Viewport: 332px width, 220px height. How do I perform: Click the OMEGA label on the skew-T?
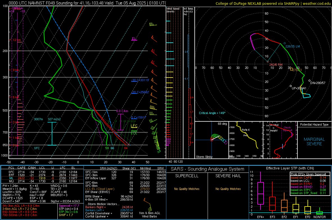tap(17, 8)
